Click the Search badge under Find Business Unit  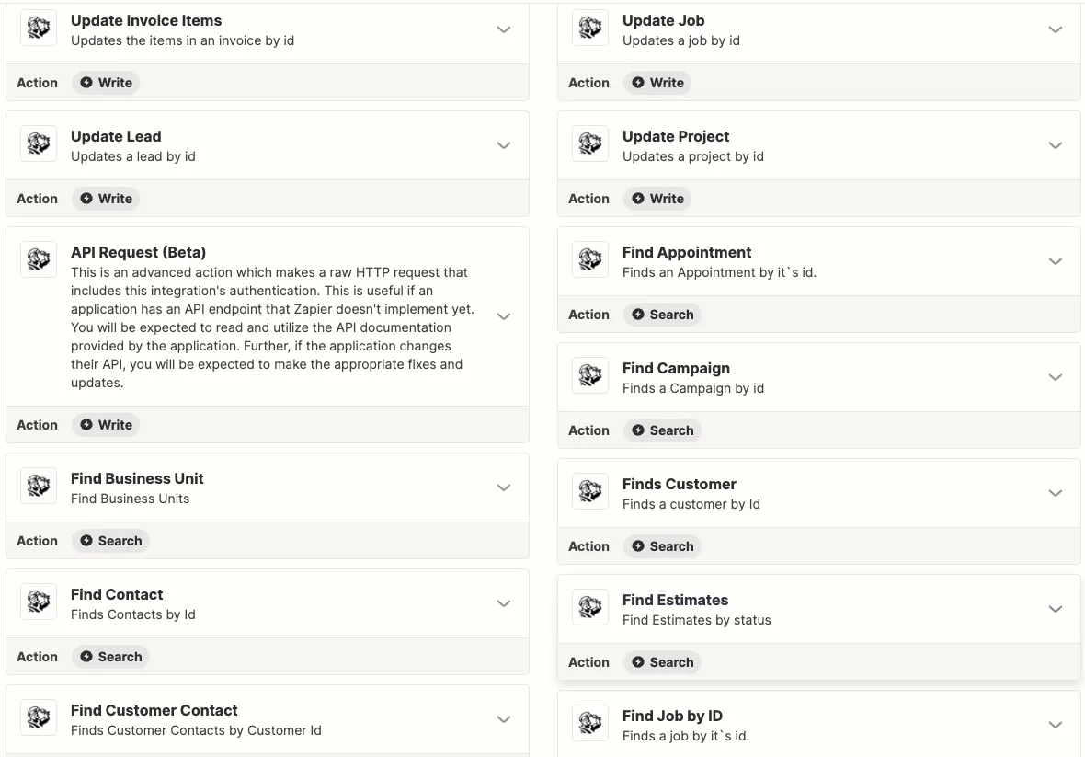[110, 541]
